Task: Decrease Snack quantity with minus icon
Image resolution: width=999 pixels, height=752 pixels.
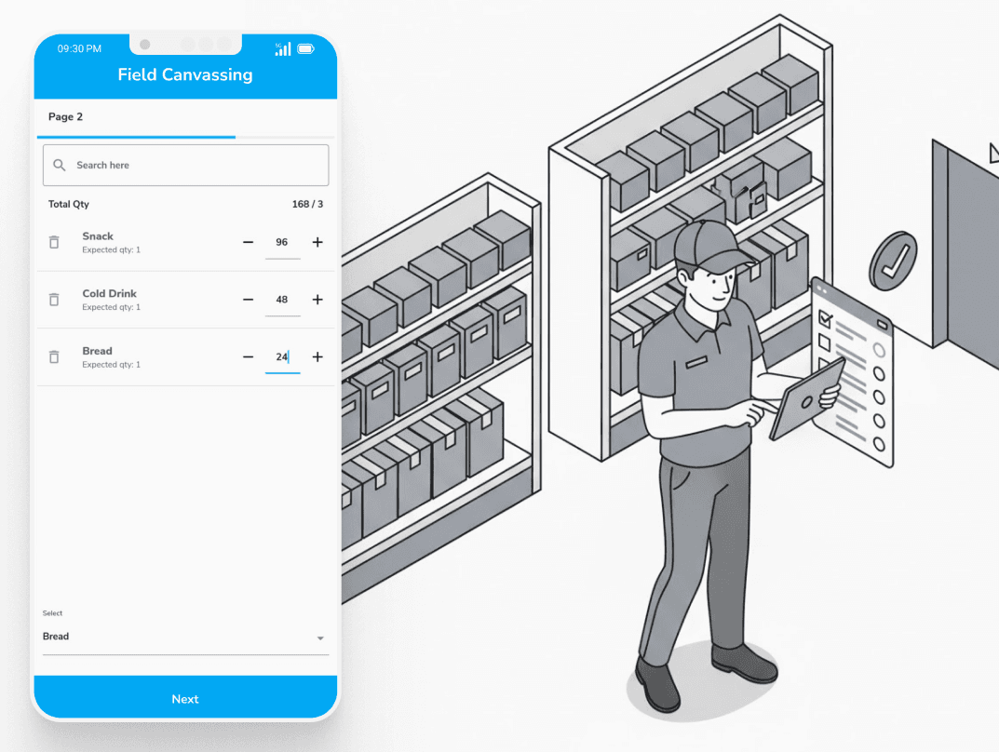Action: tap(248, 242)
